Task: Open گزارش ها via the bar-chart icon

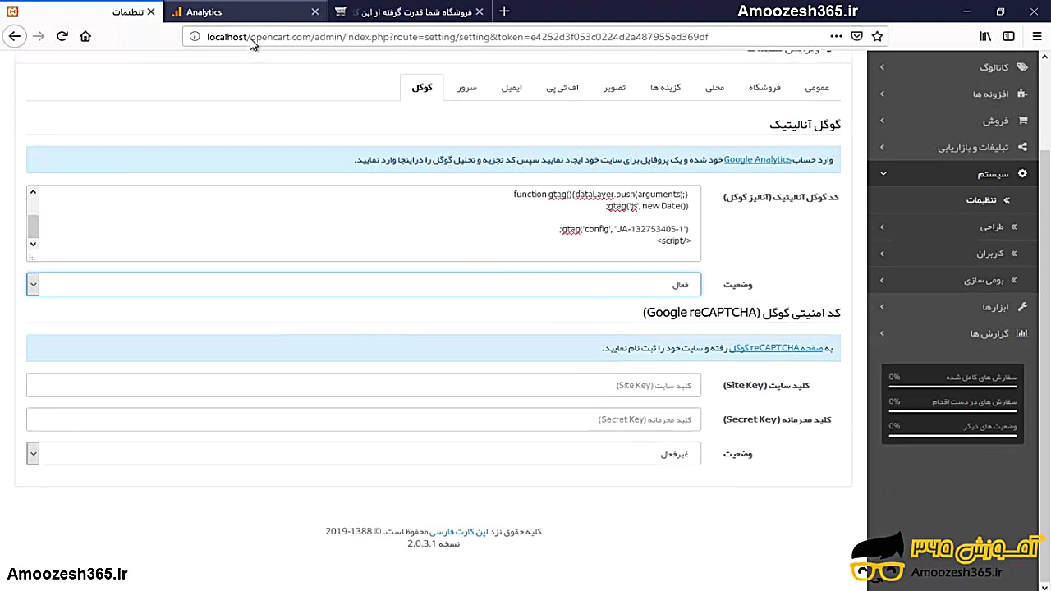Action: tap(1022, 333)
